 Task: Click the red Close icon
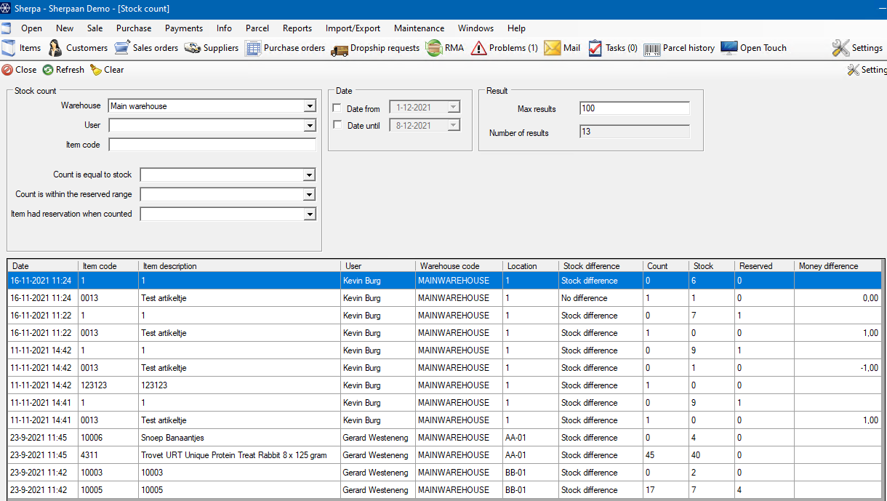coord(7,70)
